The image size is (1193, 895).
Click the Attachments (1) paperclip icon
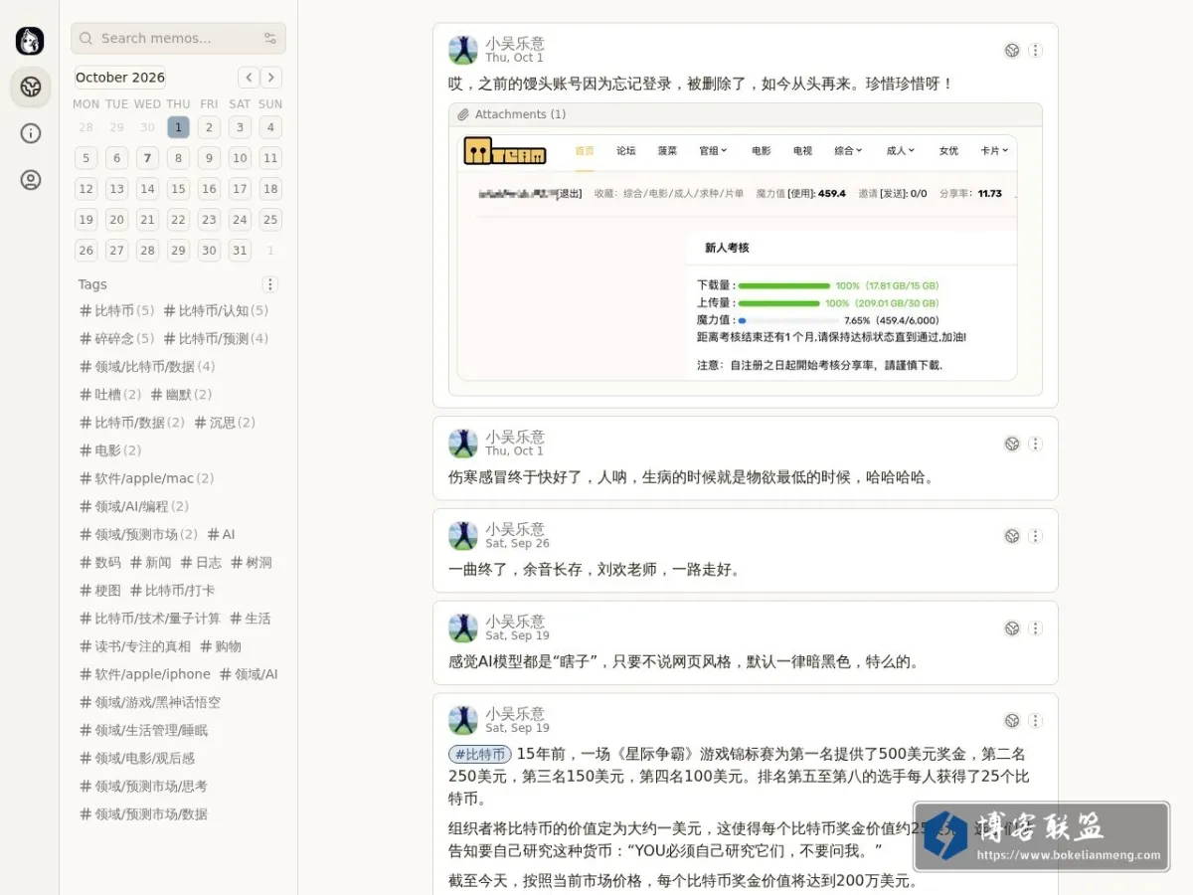(463, 115)
